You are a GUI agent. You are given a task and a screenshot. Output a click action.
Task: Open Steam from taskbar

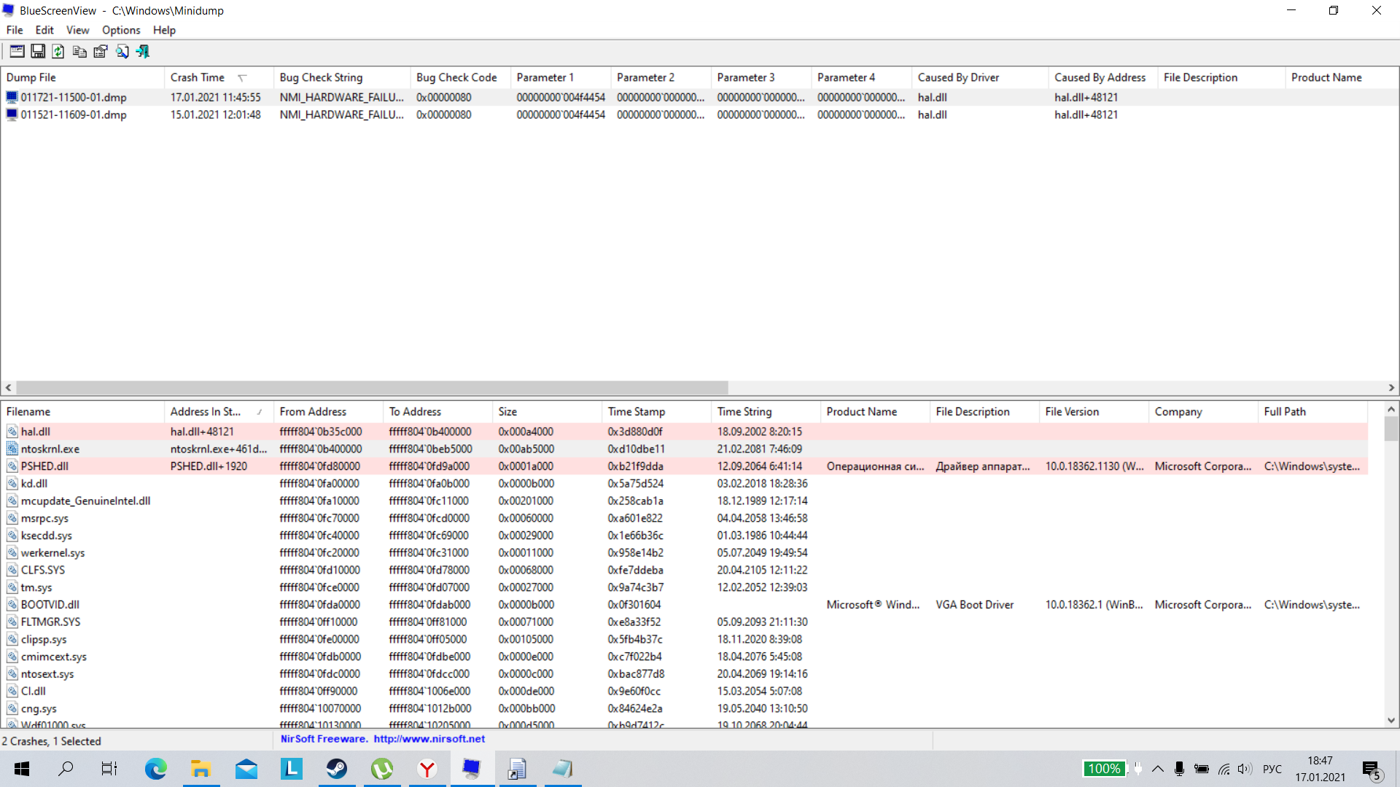tap(337, 769)
